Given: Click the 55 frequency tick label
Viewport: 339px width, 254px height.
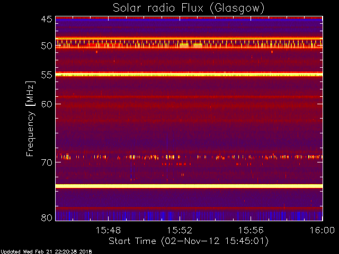Looking at the screenshot, I should click(47, 75).
